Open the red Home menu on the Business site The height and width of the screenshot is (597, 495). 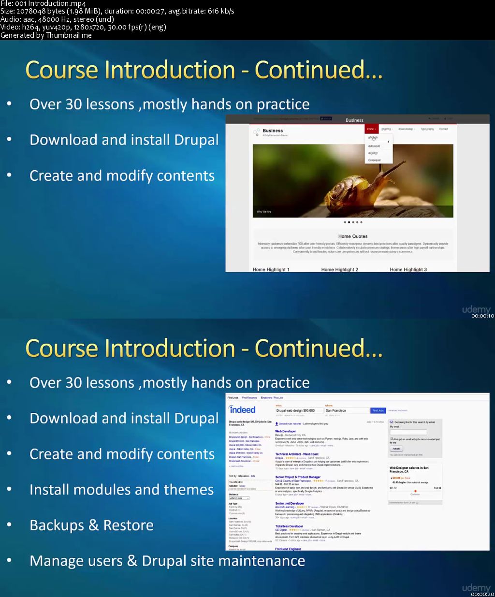pos(371,129)
